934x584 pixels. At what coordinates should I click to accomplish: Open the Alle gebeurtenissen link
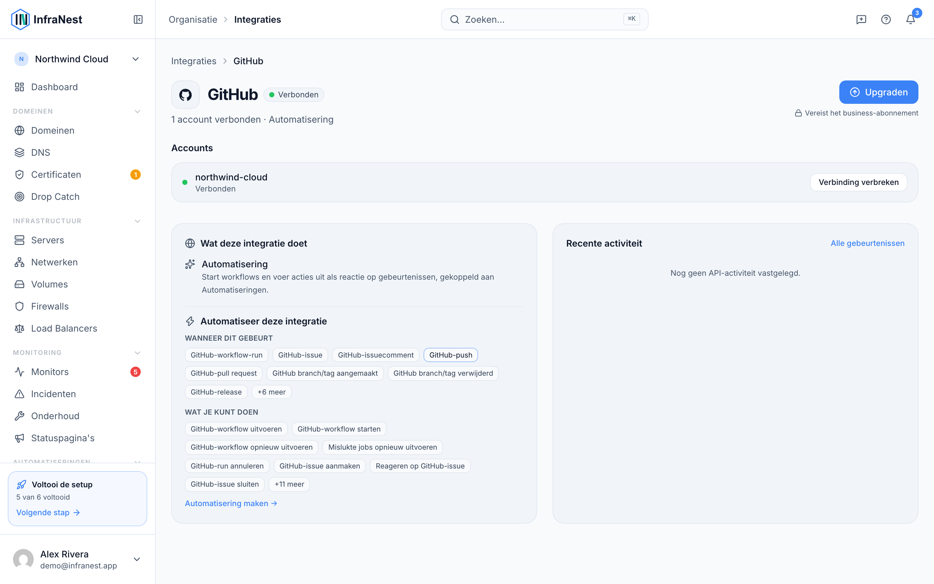867,243
